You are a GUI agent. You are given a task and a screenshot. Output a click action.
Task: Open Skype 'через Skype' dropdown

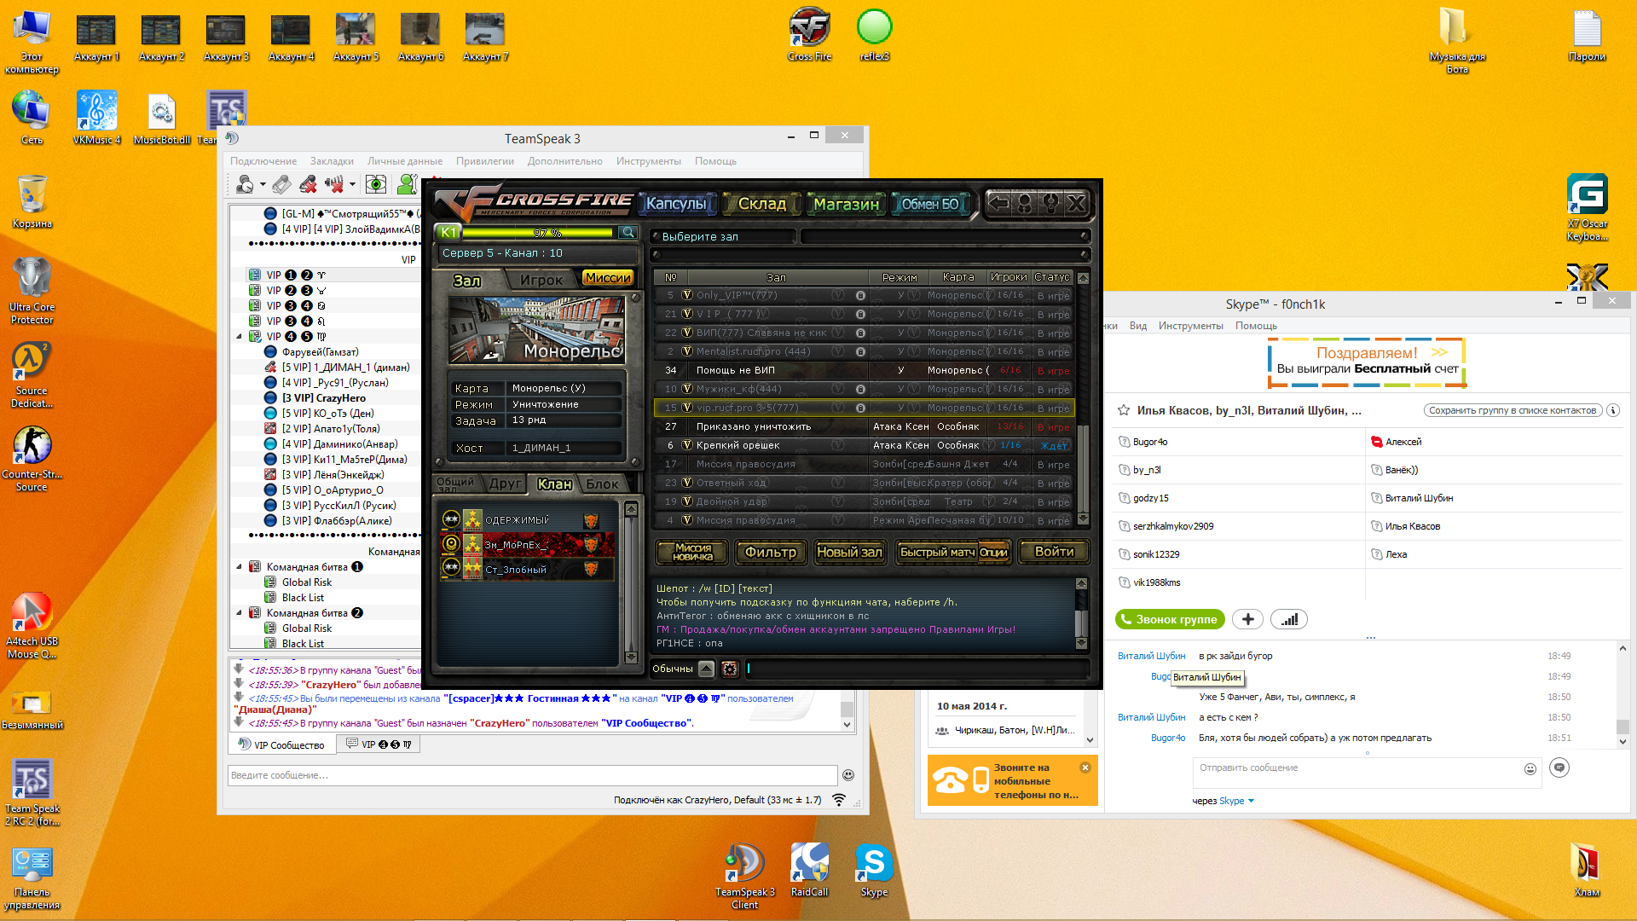coord(1223,801)
